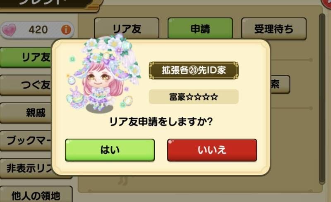Open つぐ友 in the sidebar
This screenshot has width=331, height=202.
pyautogui.click(x=26, y=85)
